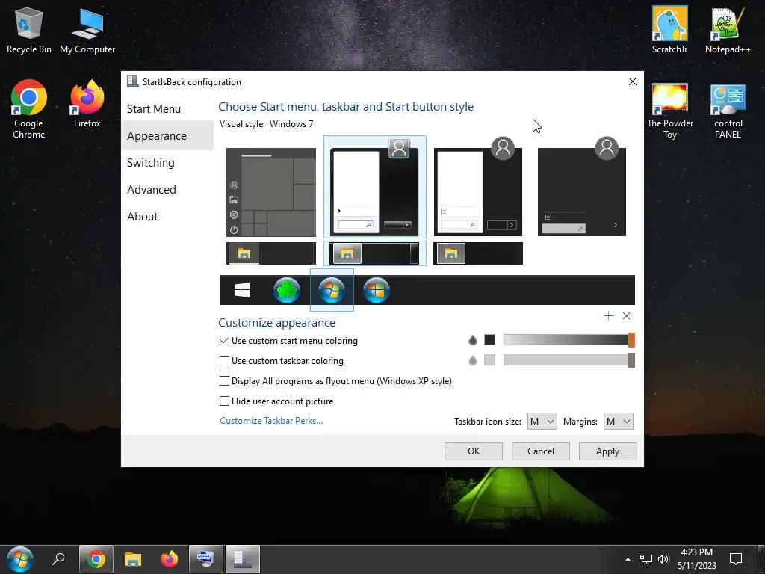Click the taskbar clock and date
The image size is (765, 574).
tap(697, 559)
